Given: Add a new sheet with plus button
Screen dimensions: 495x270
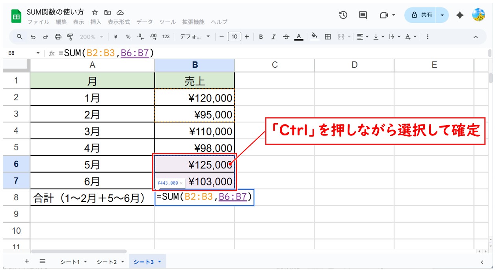Looking at the screenshot, I should tap(27, 261).
